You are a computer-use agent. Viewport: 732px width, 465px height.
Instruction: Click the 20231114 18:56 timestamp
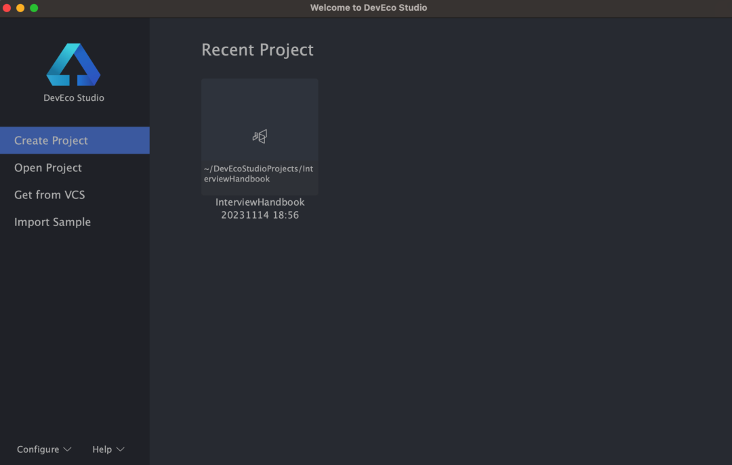260,215
